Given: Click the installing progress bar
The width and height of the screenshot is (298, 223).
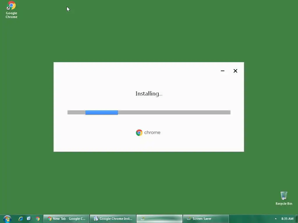Looking at the screenshot, I should pyautogui.click(x=149, y=112).
